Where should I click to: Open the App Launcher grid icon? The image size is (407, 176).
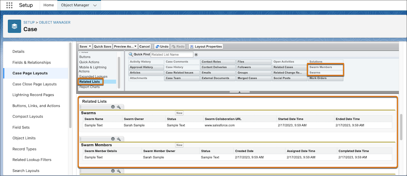click(9, 5)
